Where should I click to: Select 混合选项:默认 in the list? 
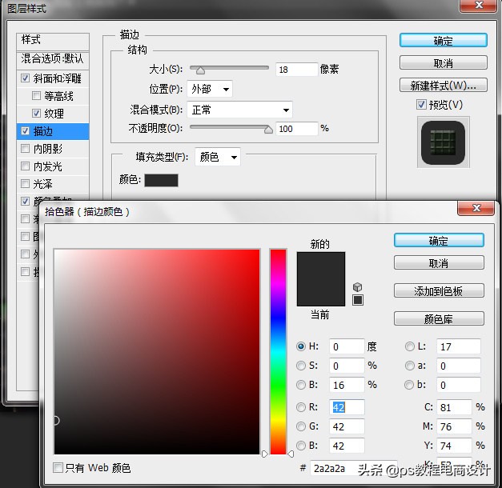point(53,59)
